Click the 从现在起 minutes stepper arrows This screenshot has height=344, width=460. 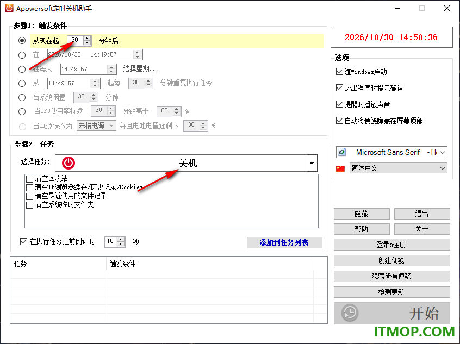point(87,40)
